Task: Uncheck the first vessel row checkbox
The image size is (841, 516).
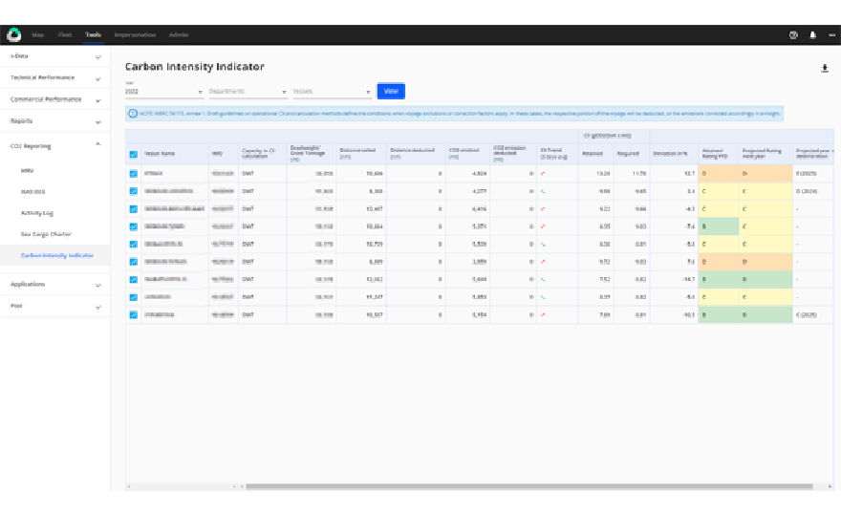Action: tap(133, 174)
